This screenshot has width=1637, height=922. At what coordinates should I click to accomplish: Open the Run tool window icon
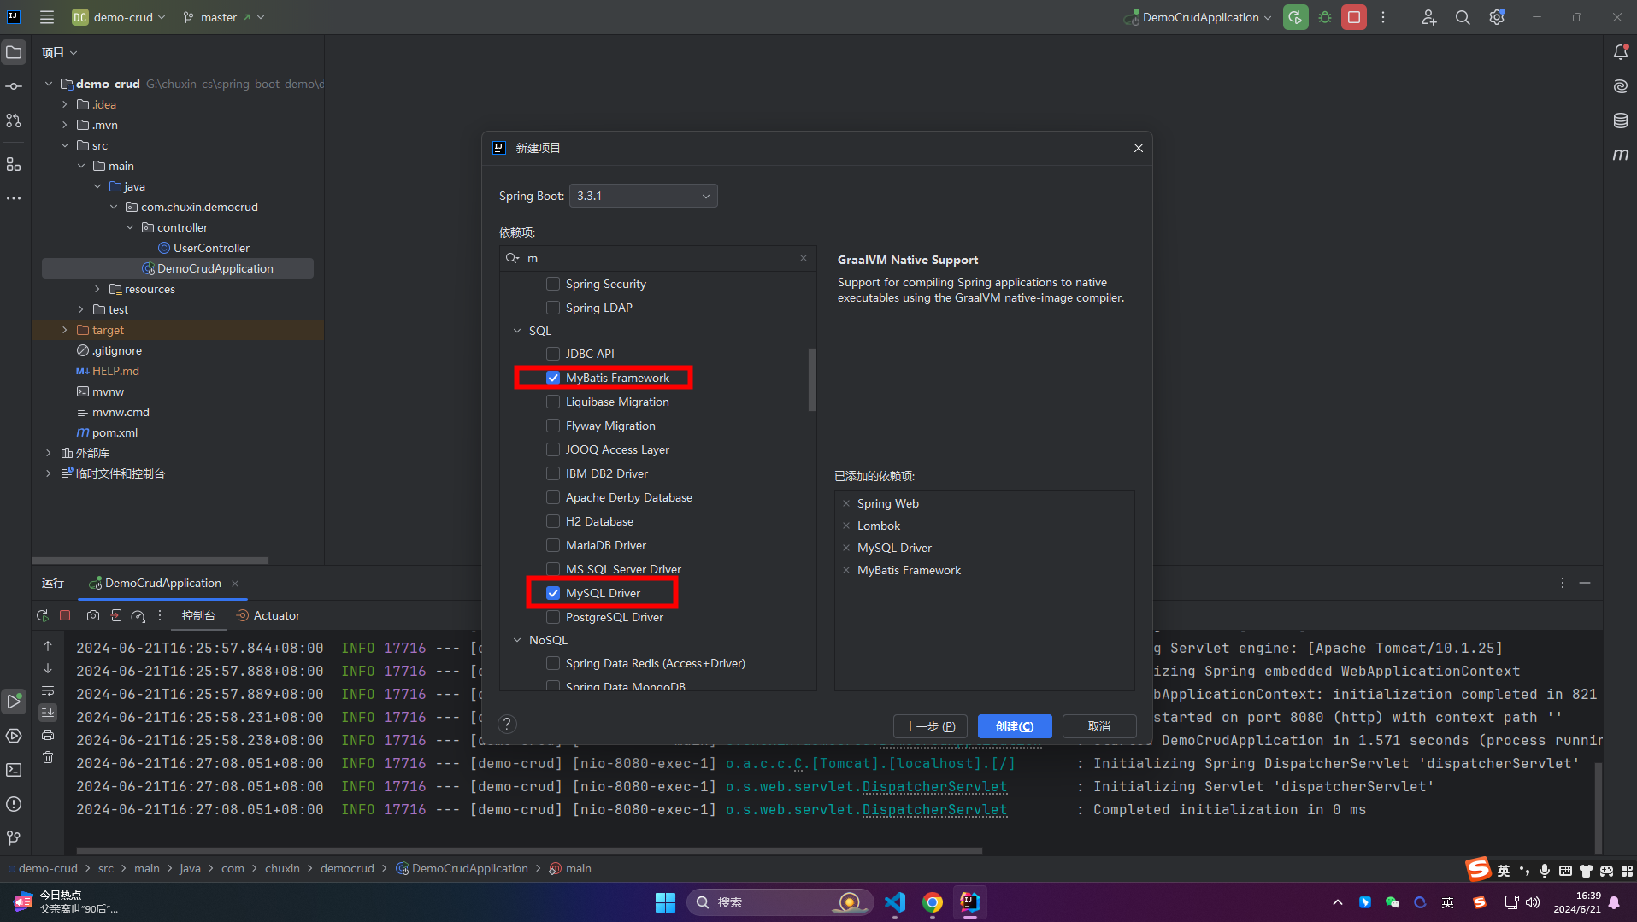coord(14,702)
